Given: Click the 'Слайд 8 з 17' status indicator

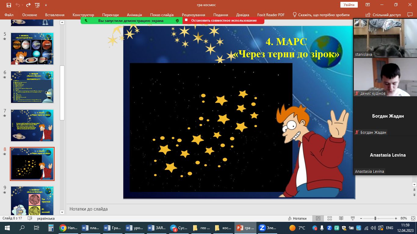Looking at the screenshot, I should 12,218.
